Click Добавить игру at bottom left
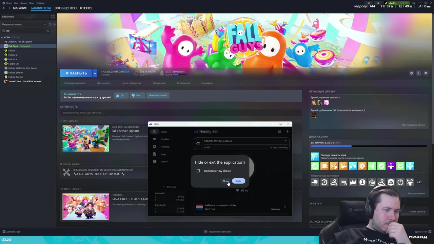 click(x=11, y=232)
